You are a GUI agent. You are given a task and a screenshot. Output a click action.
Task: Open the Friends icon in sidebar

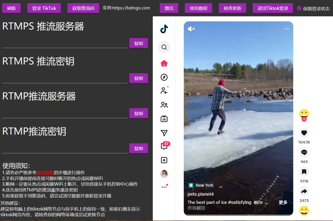tap(164, 105)
